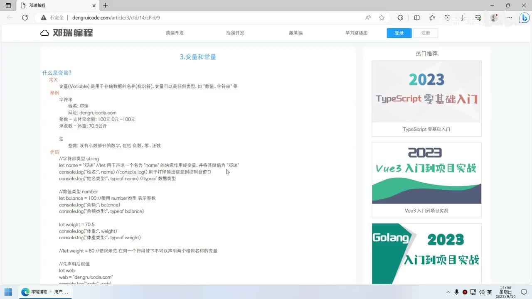Open the Bing chat sidebar icon

point(524,18)
